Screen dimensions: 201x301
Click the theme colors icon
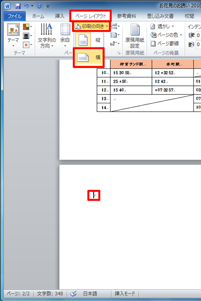[27, 27]
